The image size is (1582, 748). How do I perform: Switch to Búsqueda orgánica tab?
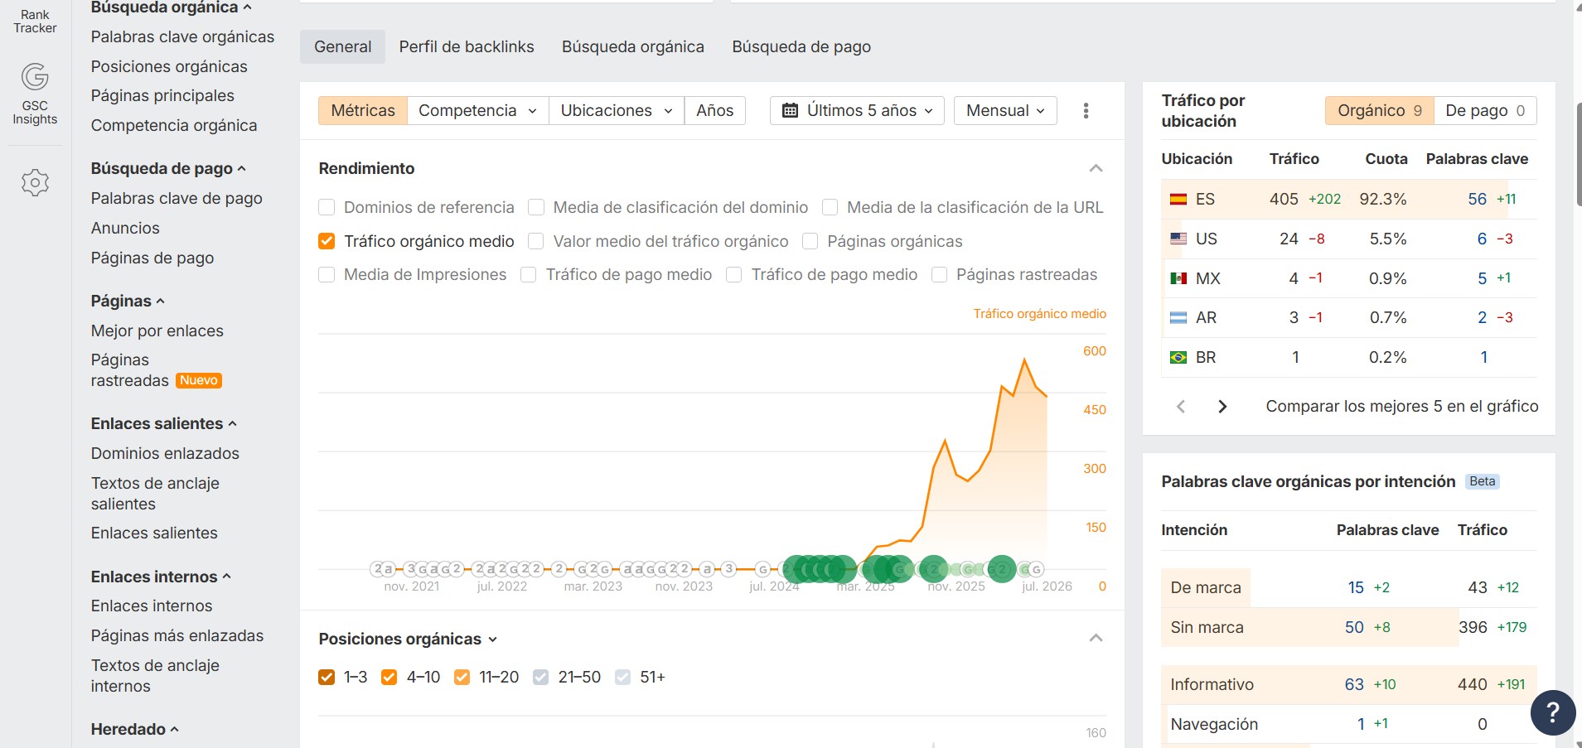(x=633, y=47)
